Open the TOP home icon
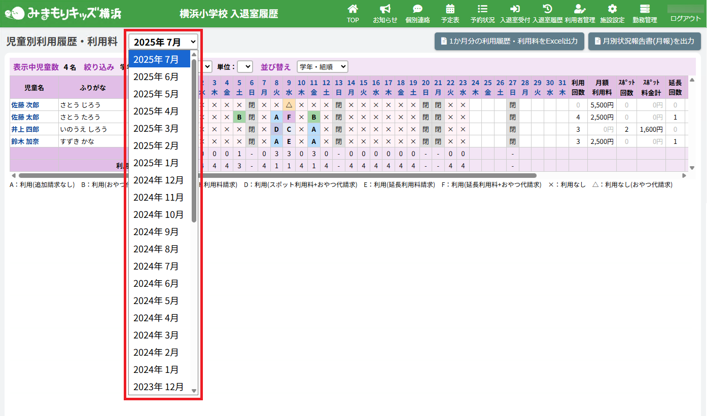 click(x=352, y=14)
